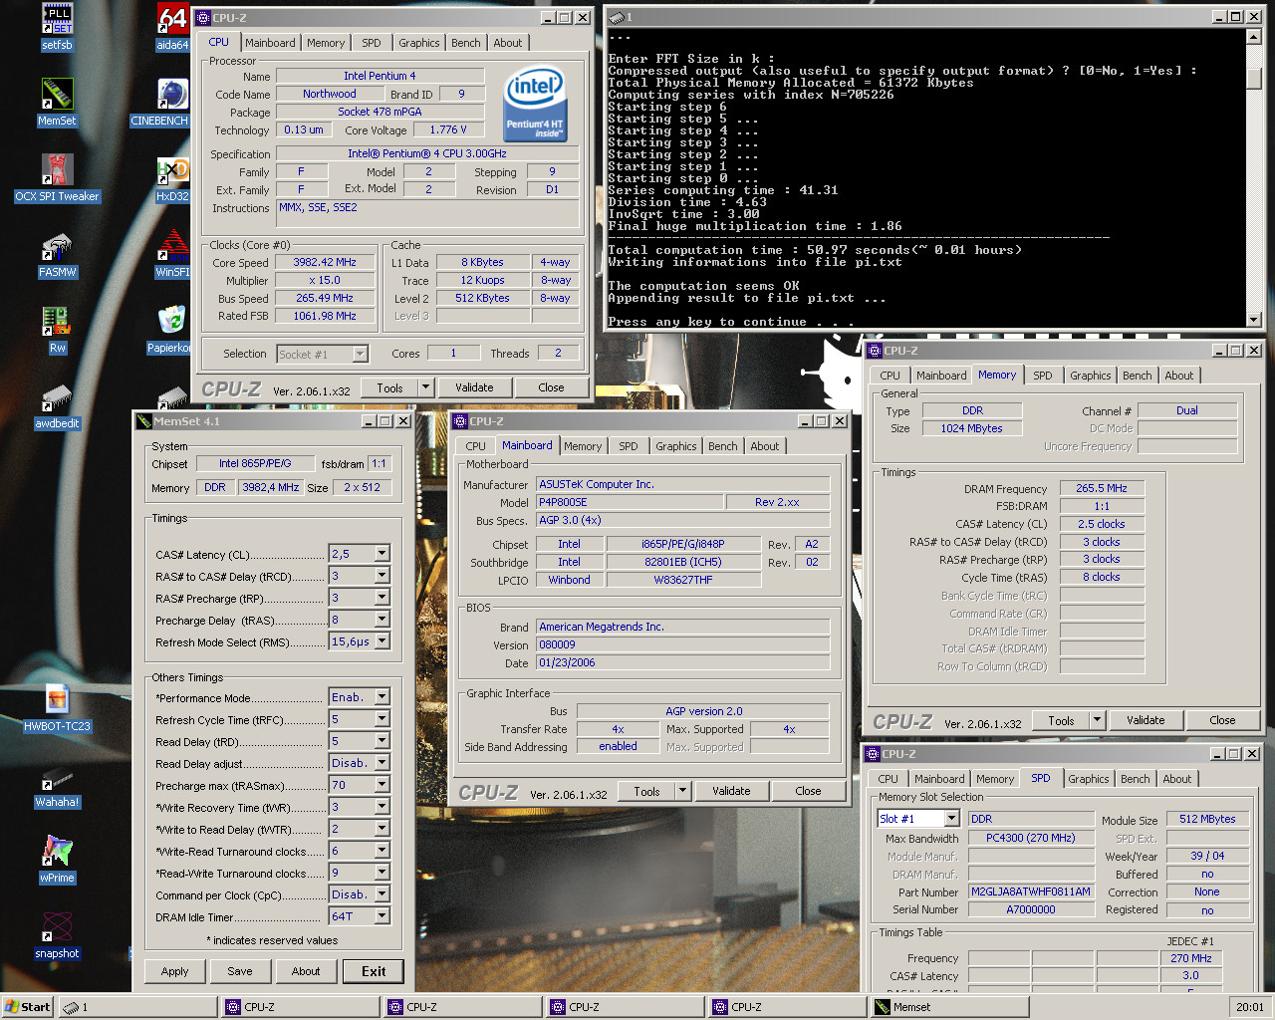Switch to the Memset taskbar button
The height and width of the screenshot is (1020, 1275).
click(950, 1007)
